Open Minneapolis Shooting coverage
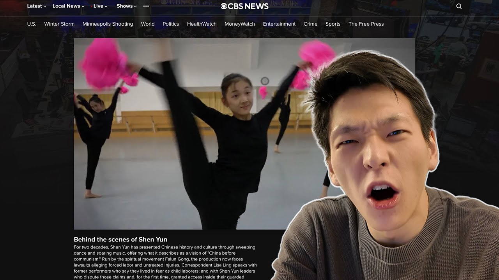499x280 pixels. click(x=108, y=24)
